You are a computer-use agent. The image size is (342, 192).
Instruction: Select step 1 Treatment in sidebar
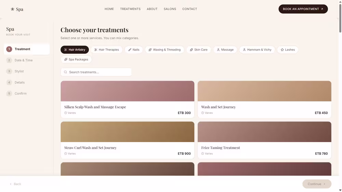(27, 49)
